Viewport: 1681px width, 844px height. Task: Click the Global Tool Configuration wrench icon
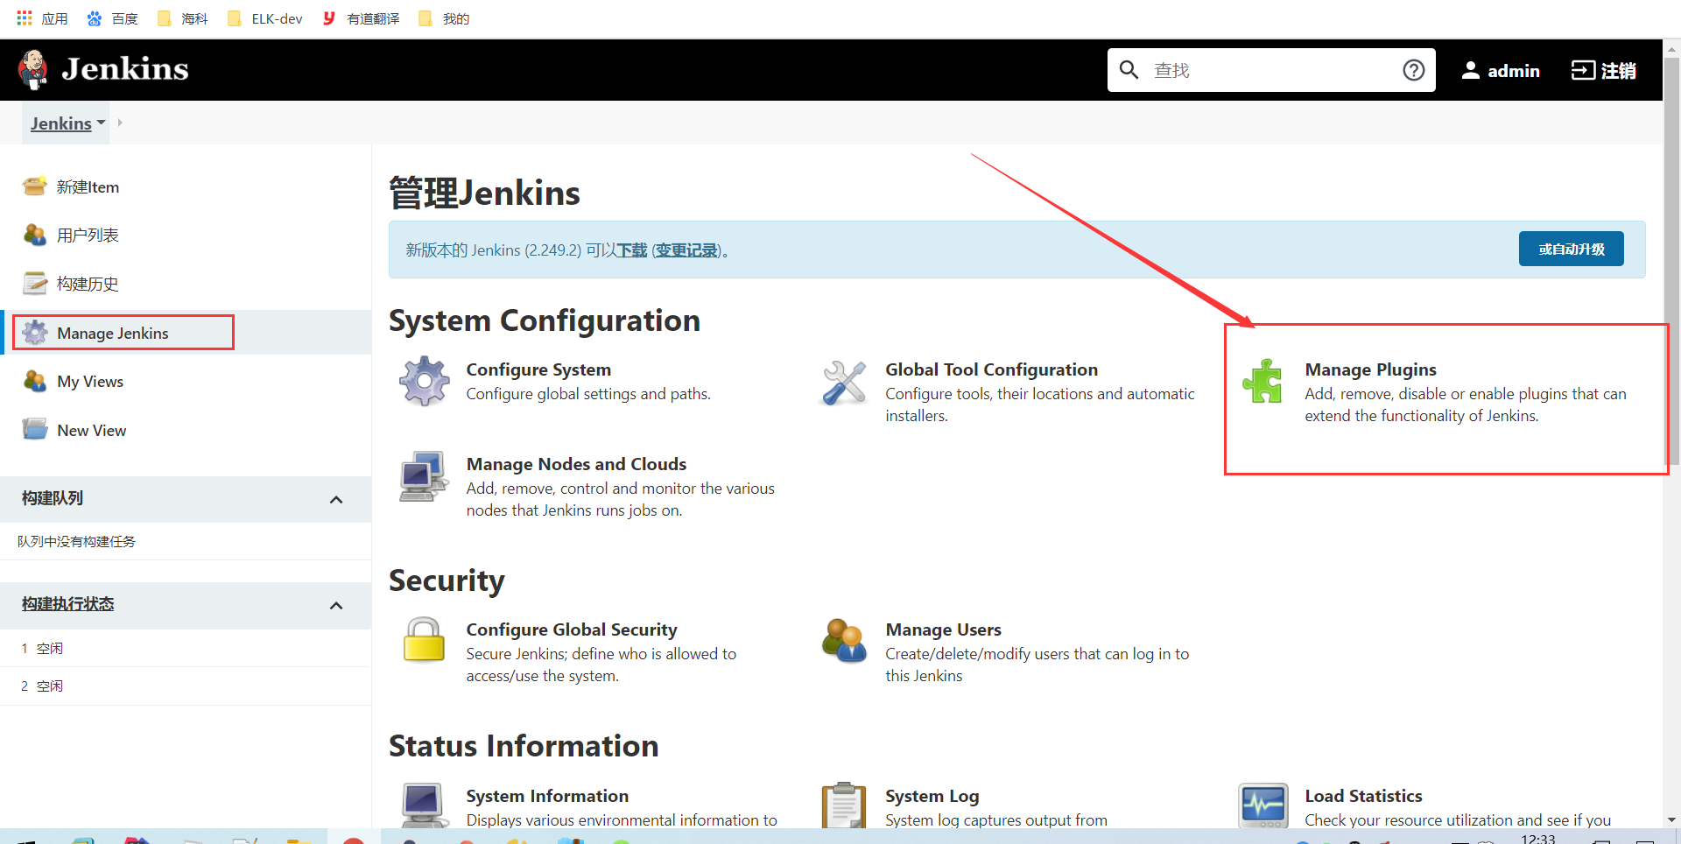pos(844,383)
